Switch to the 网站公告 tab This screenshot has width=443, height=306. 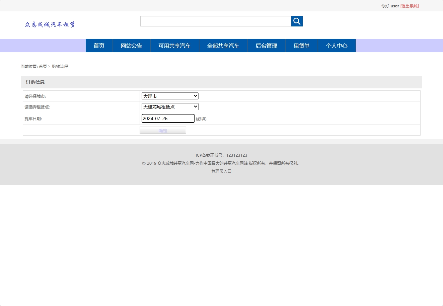click(x=132, y=46)
